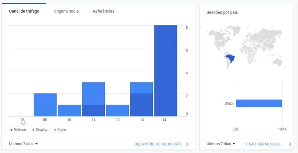Image resolution: width=298 pixels, height=153 pixels.
Task: Select the Outro legend label
Action: [x=62, y=130]
